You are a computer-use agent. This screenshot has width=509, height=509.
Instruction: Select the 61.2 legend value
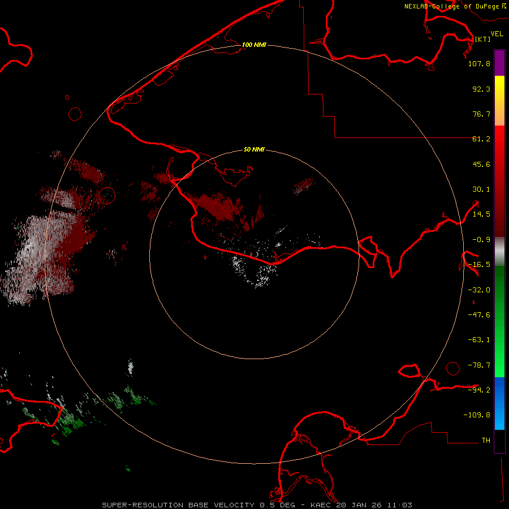coord(481,139)
